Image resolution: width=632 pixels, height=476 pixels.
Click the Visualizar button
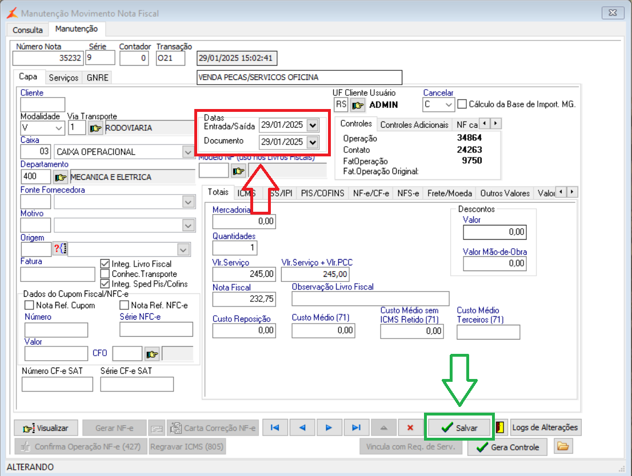point(46,428)
